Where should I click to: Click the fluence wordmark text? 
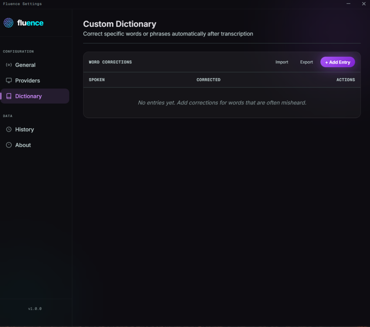30,23
